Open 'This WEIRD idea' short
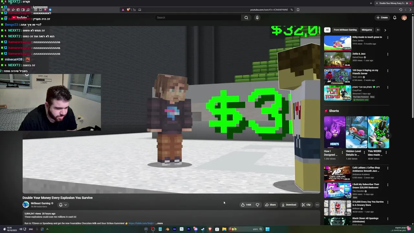The width and height of the screenshot is (414, 233). point(378,132)
